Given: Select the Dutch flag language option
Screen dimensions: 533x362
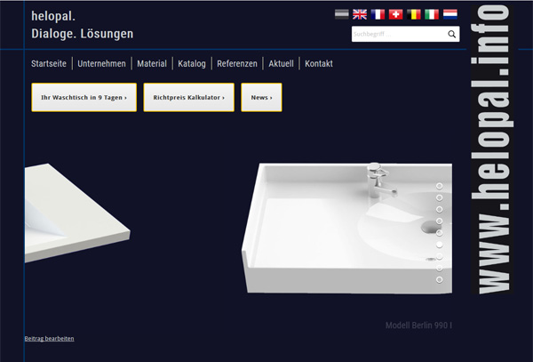Looking at the screenshot, I should (x=450, y=14).
